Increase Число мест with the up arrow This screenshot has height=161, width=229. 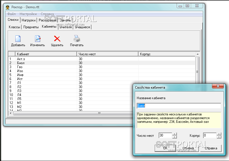[175, 134]
